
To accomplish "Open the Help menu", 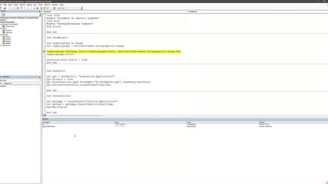I will coord(61,5).
